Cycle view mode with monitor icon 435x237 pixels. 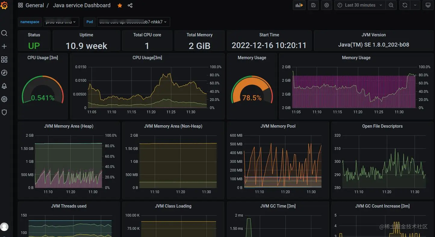coord(428,5)
